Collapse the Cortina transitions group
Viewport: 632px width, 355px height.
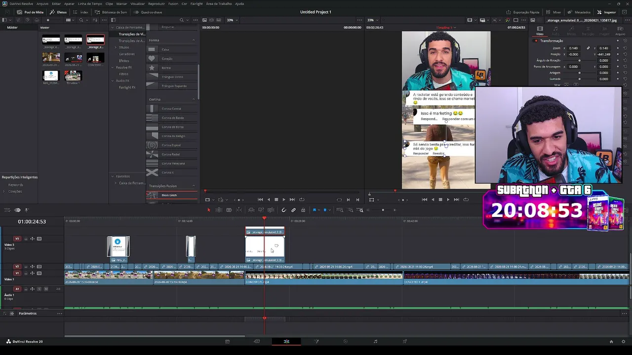(194, 99)
